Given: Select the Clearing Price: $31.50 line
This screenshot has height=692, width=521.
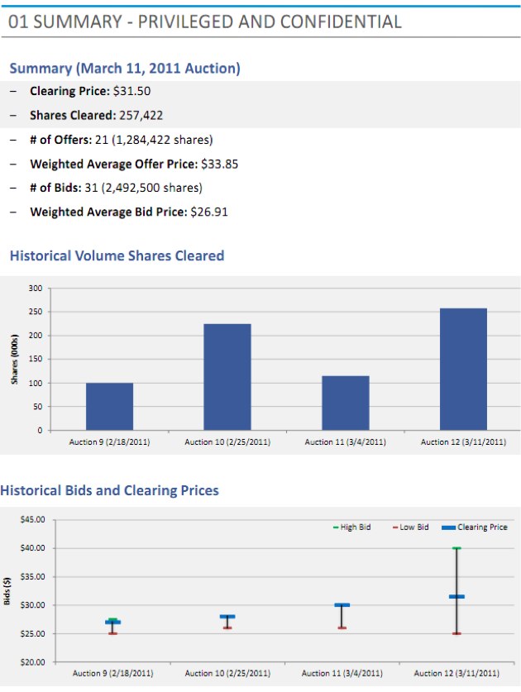Looking at the screenshot, I should (90, 92).
